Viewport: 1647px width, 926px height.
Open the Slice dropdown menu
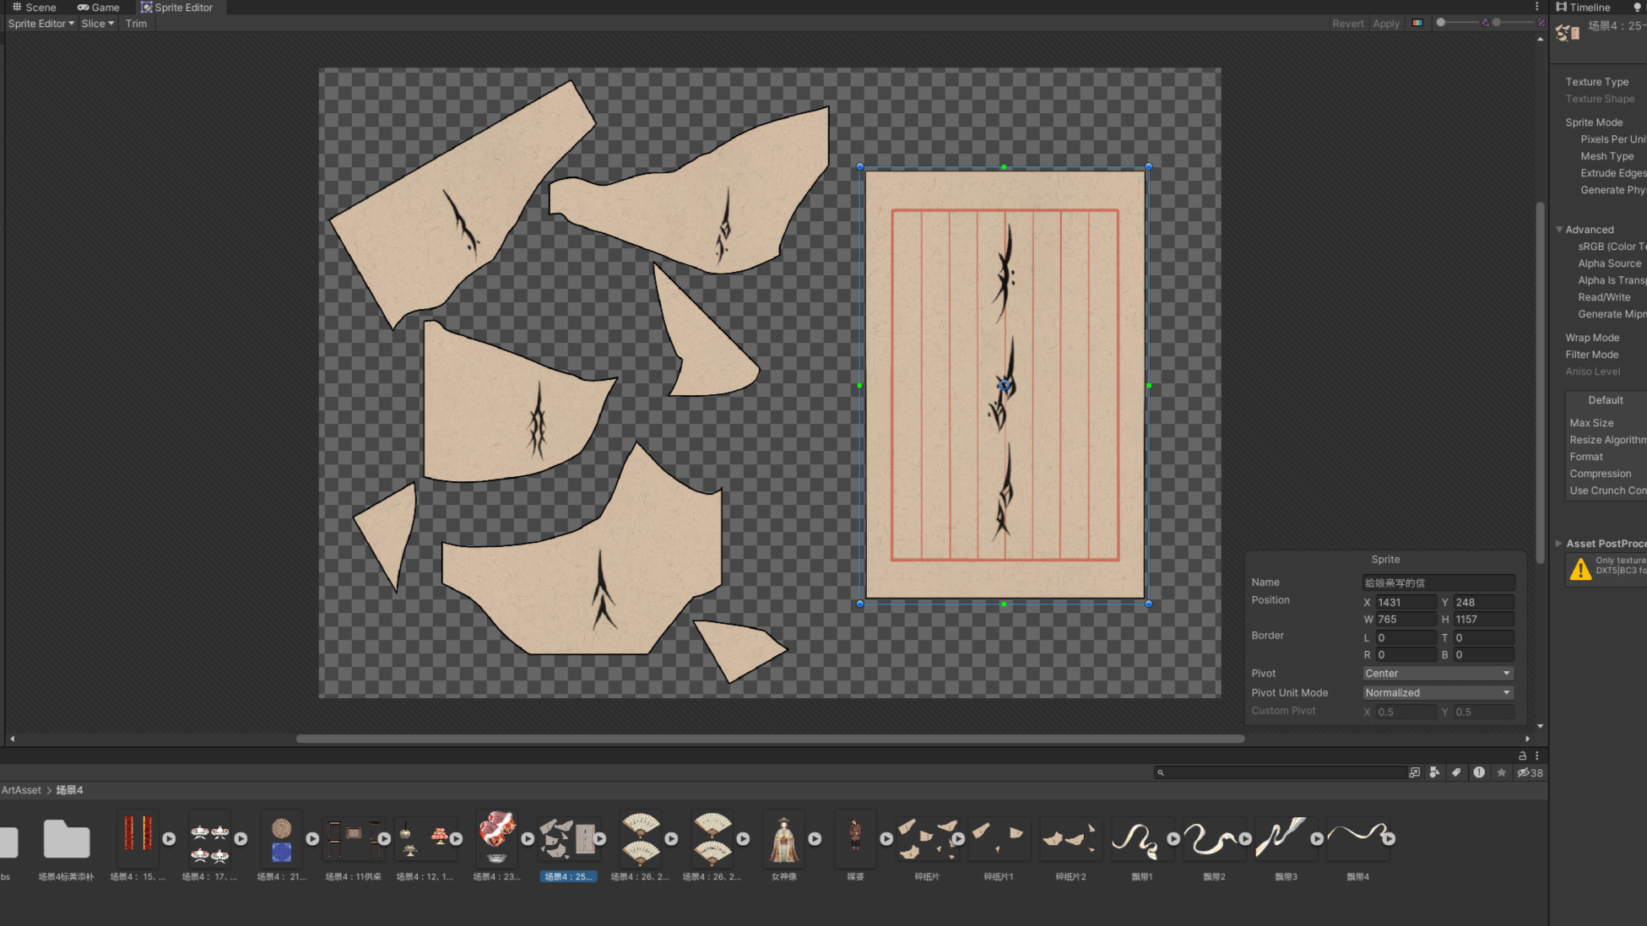(x=97, y=24)
